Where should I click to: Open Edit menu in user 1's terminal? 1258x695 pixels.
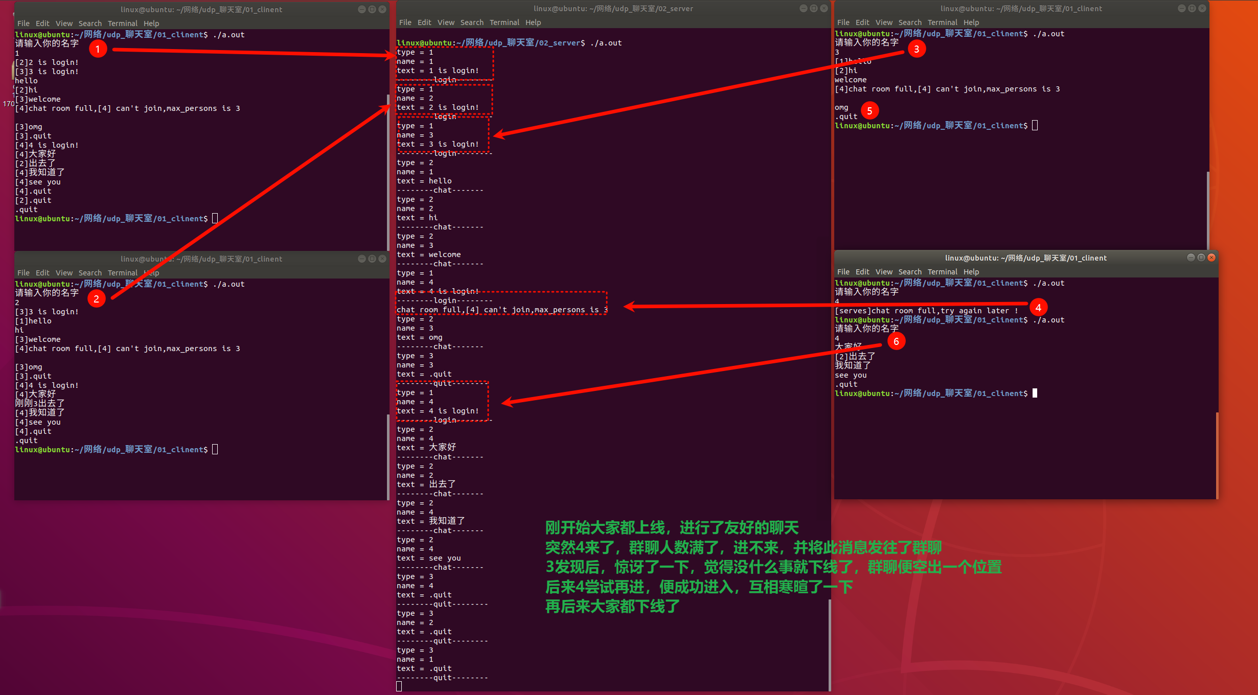click(42, 24)
